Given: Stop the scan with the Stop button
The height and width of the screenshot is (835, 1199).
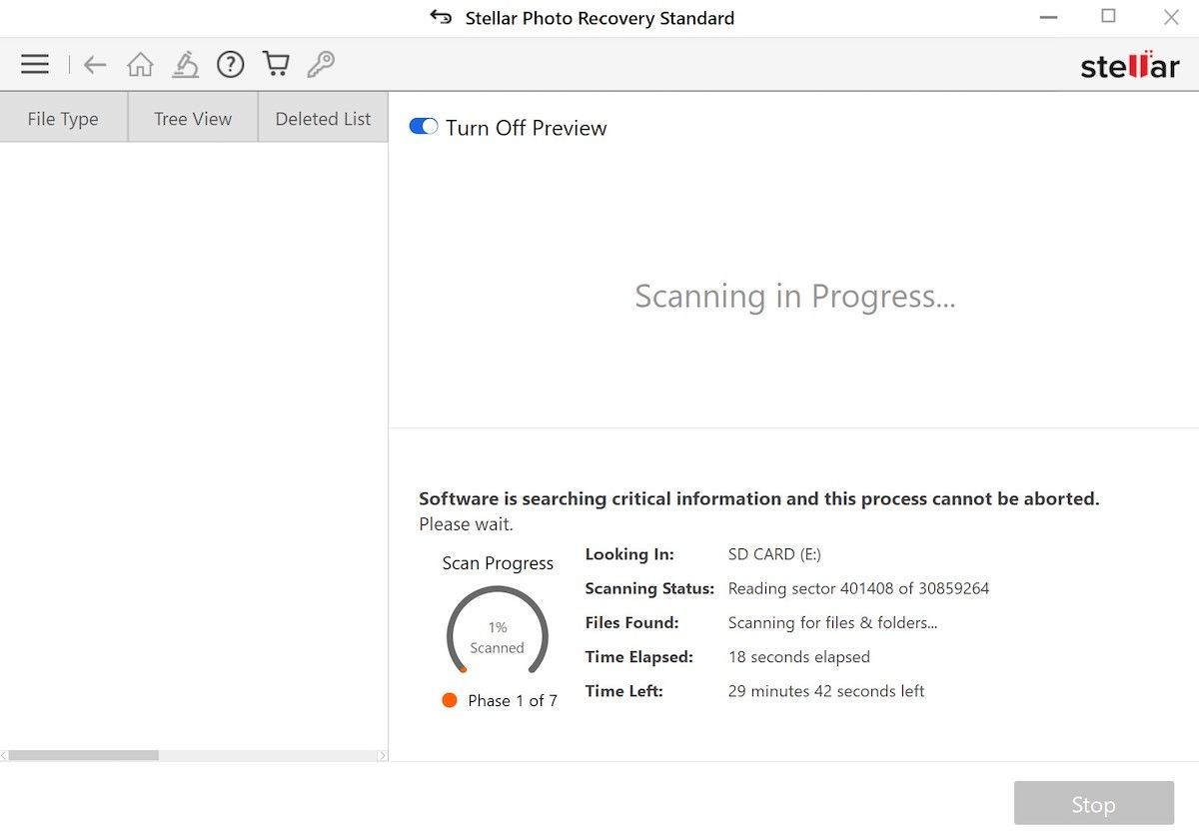Looking at the screenshot, I should click(1094, 804).
